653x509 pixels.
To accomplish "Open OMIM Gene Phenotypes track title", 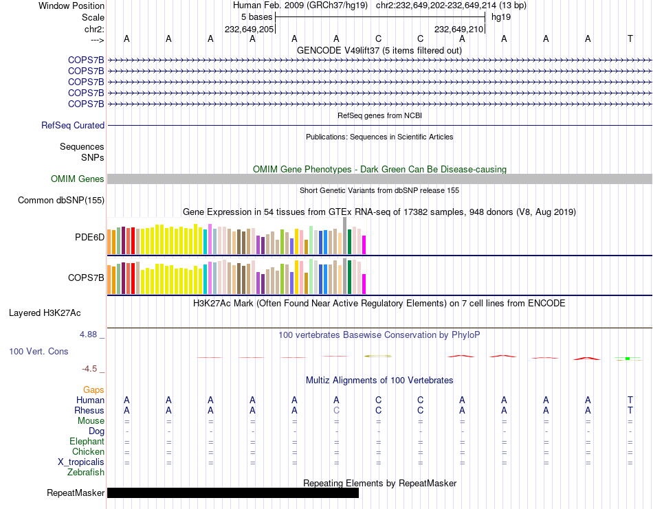I will coord(379,170).
